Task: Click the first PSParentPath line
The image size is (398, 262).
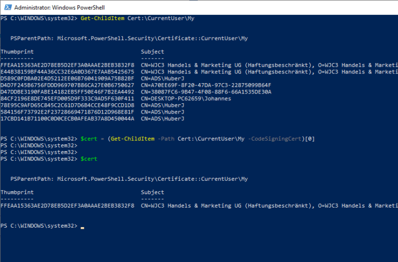Action: [129, 39]
